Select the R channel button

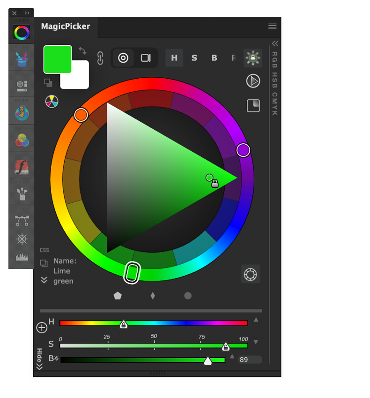[x=233, y=58]
